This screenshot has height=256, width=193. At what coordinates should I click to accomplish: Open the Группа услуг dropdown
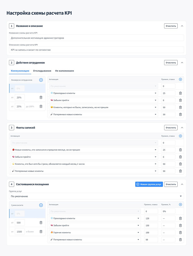(96, 196)
